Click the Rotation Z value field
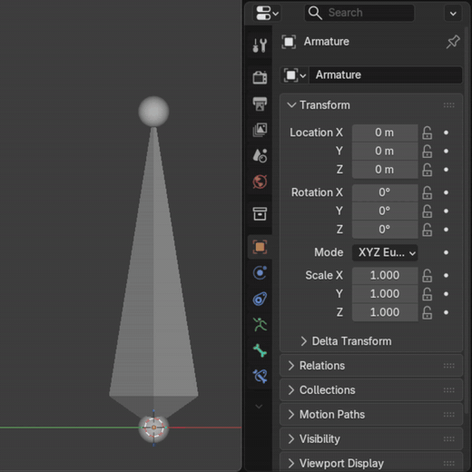This screenshot has width=472, height=472. (385, 230)
